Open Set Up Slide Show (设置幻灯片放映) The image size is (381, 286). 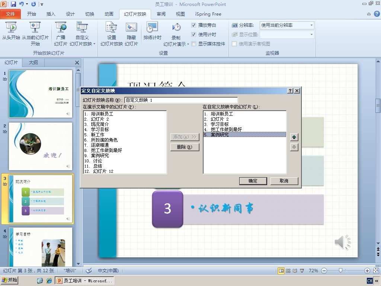(112, 34)
